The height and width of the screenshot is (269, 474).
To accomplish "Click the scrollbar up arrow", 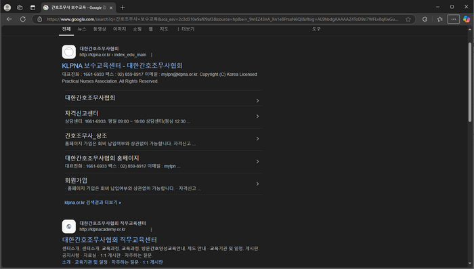I will tap(470, 29).
